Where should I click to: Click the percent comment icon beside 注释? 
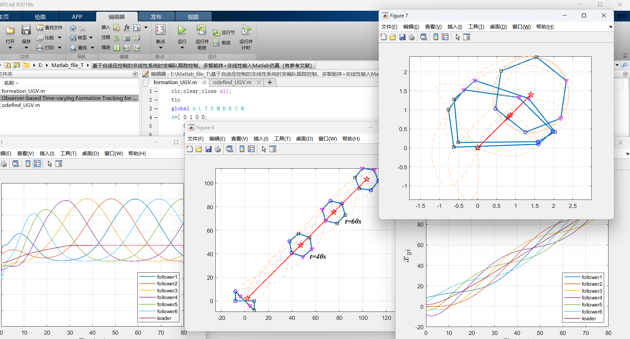(117, 38)
